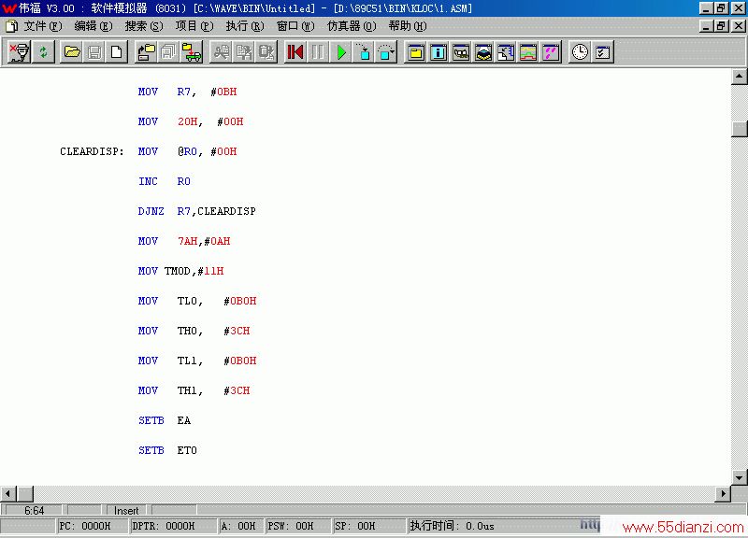Click the step-into cyan box icon
This screenshot has height=538, width=748.
pyautogui.click(x=364, y=52)
